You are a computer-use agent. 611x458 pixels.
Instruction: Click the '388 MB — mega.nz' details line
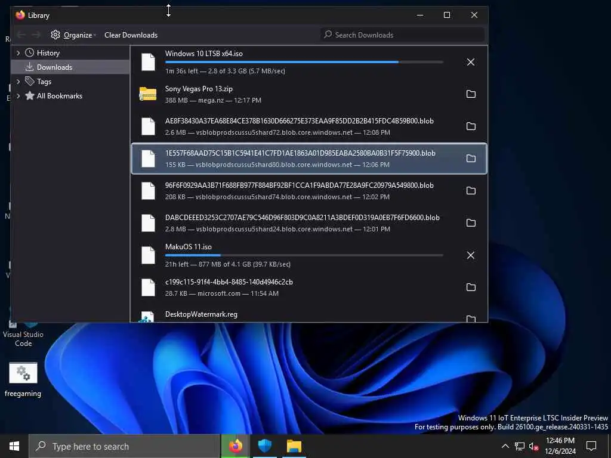pyautogui.click(x=213, y=100)
